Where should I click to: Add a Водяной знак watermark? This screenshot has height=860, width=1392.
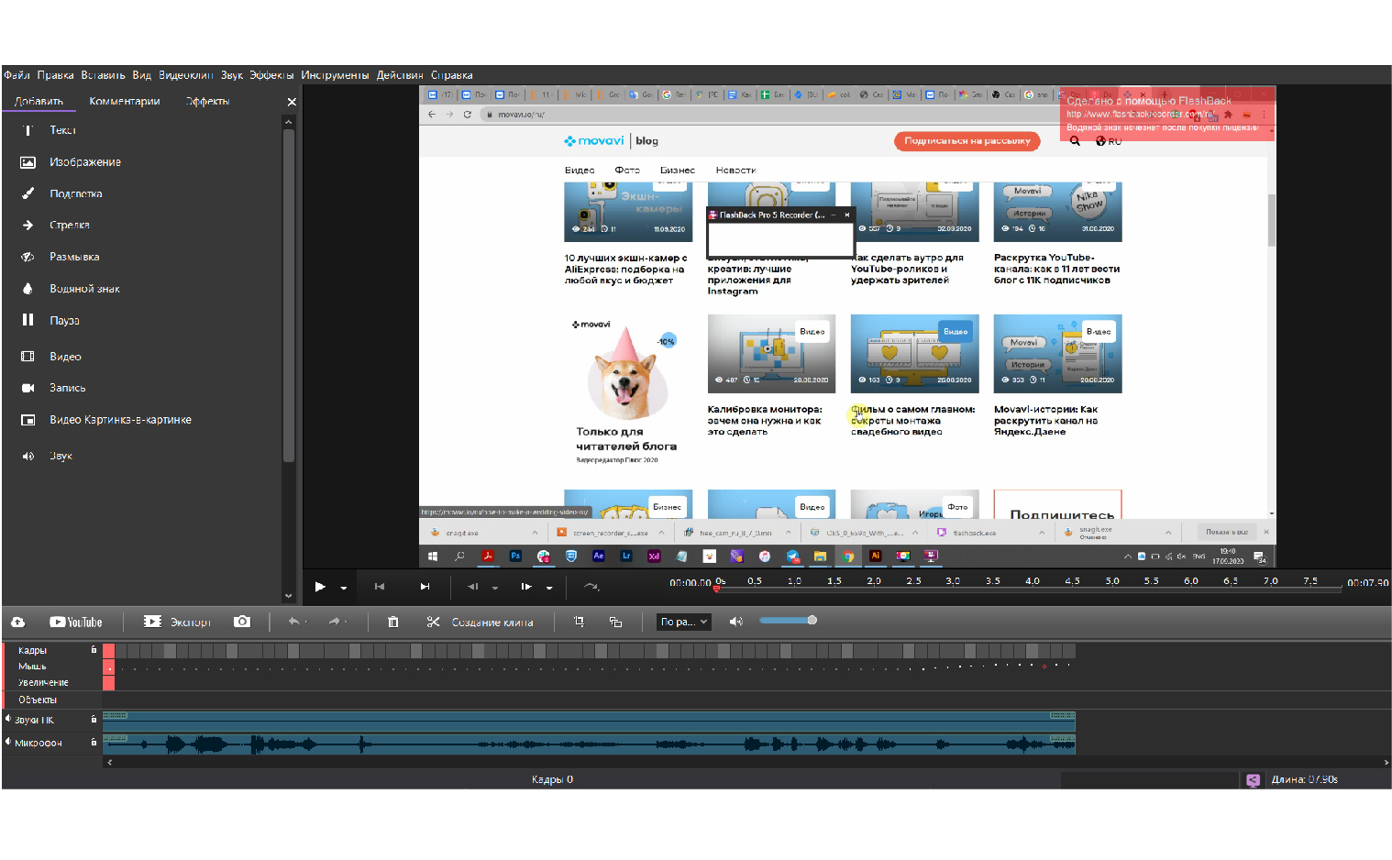pyautogui.click(x=84, y=289)
